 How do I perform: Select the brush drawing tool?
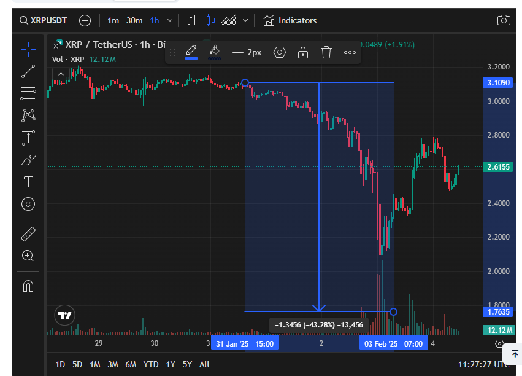click(28, 160)
